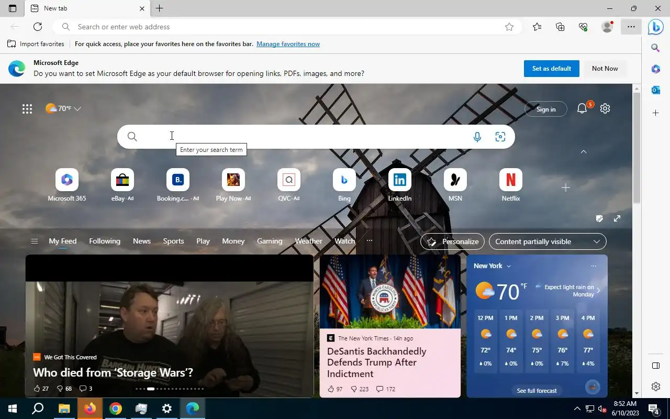Open Chrome from the taskbar

[x=116, y=409]
